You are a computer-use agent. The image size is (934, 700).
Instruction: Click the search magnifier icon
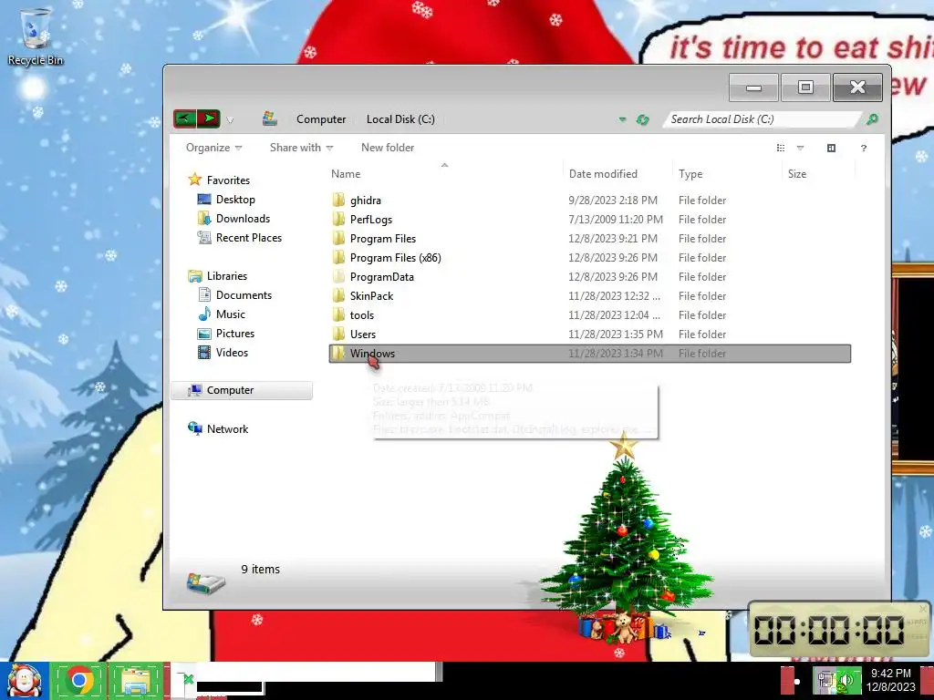click(872, 119)
